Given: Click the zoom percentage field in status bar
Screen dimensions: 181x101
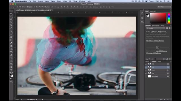Looking at the screenshot, I should [x=17, y=100].
